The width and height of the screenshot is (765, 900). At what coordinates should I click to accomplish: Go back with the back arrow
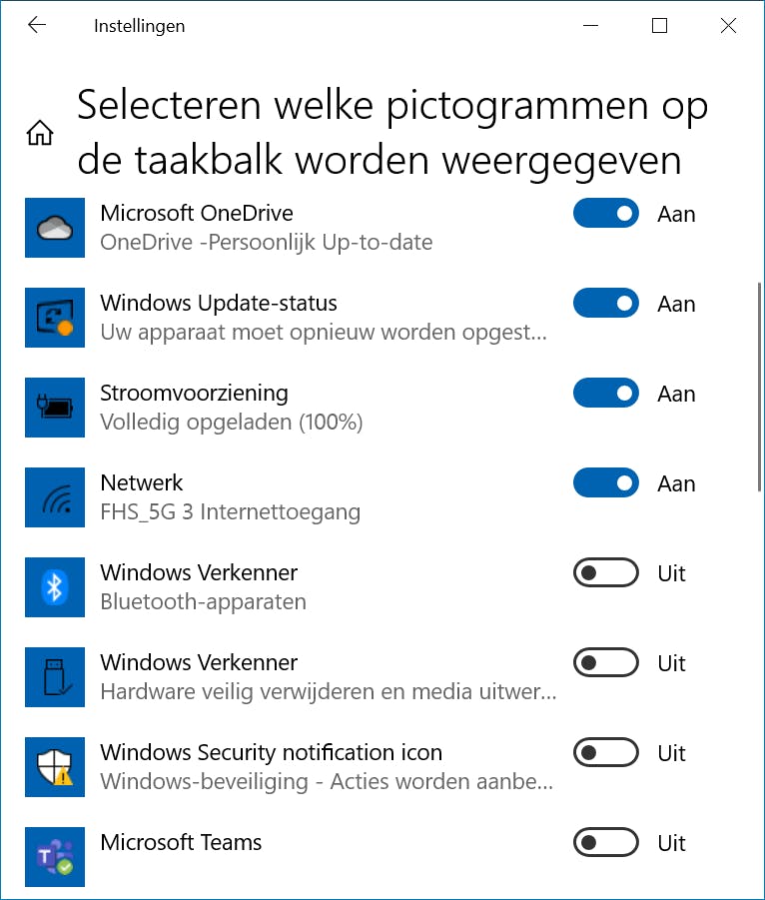[37, 26]
